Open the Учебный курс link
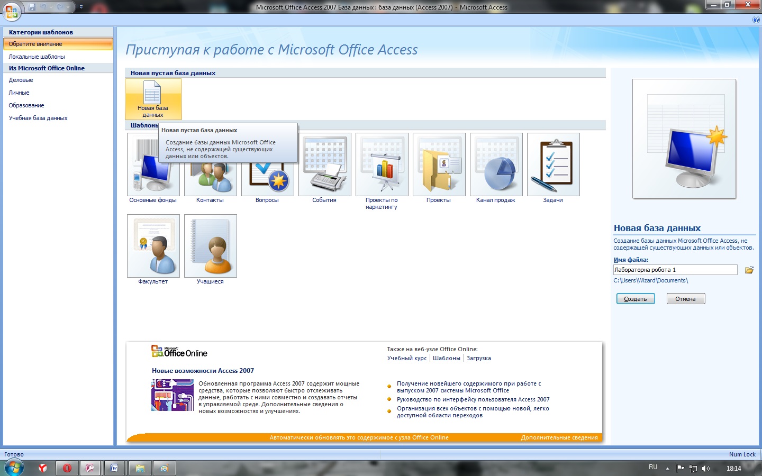 (x=407, y=358)
